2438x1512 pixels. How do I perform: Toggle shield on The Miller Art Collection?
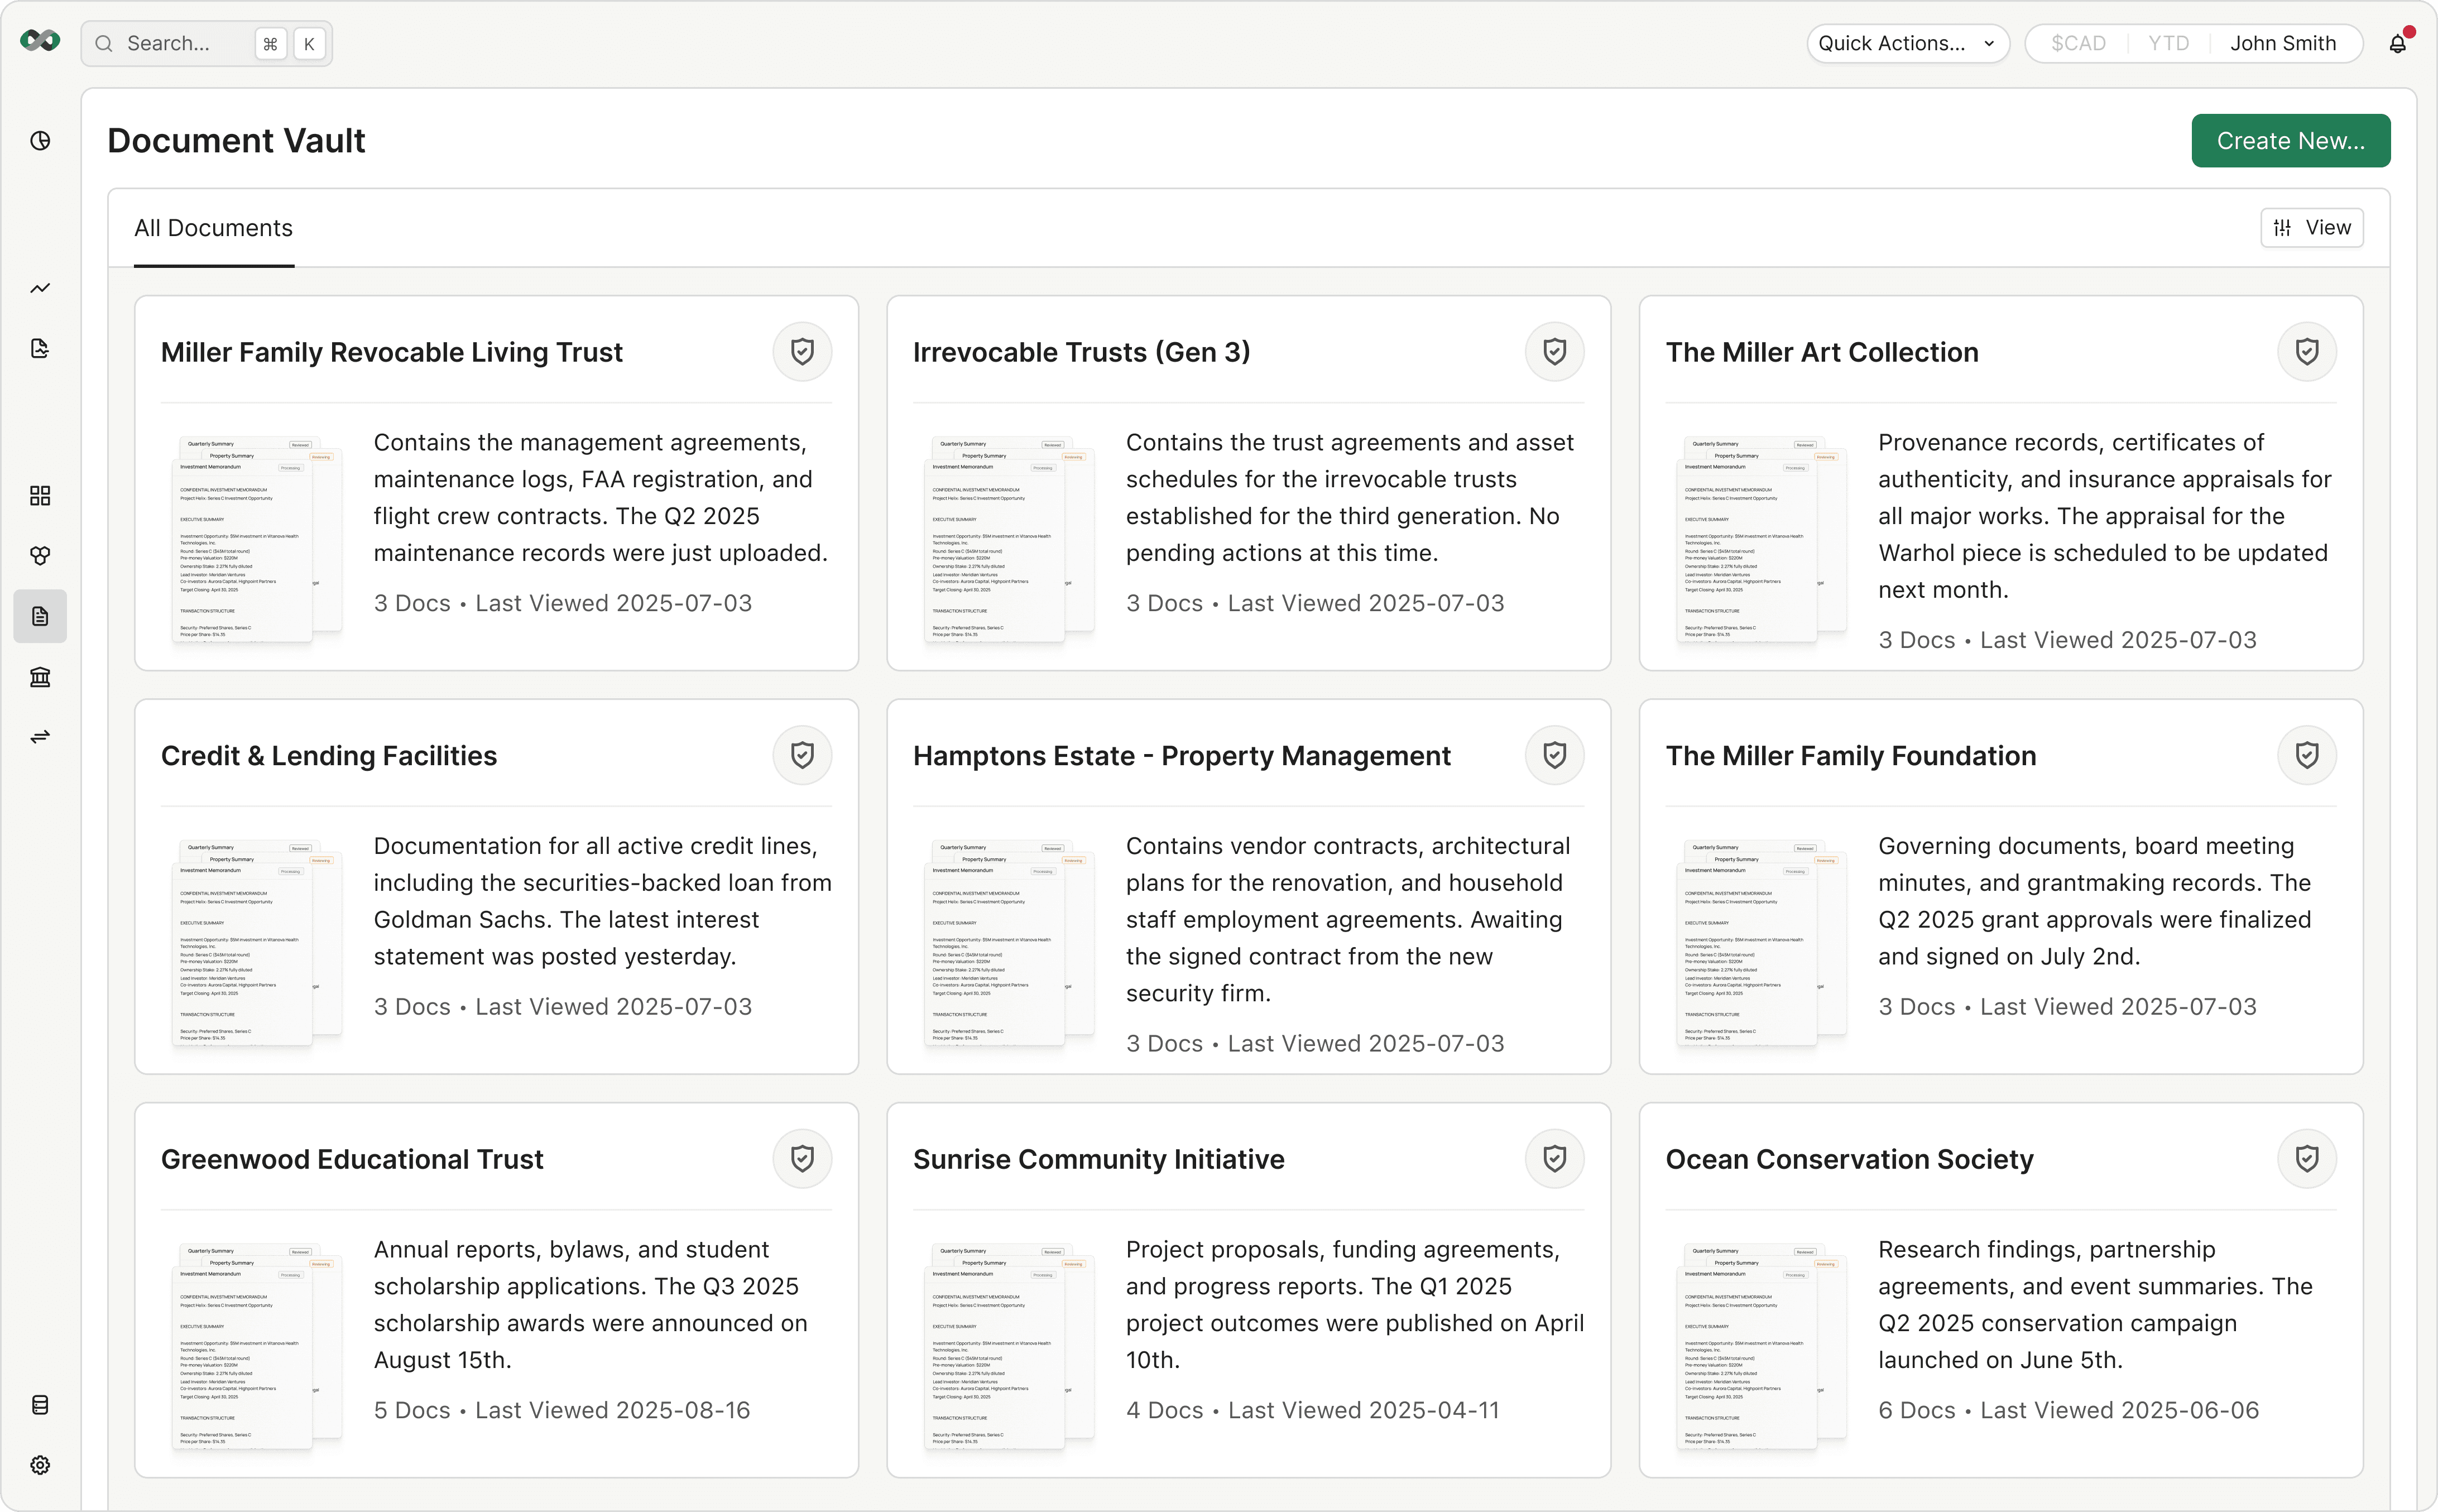pos(2306,352)
